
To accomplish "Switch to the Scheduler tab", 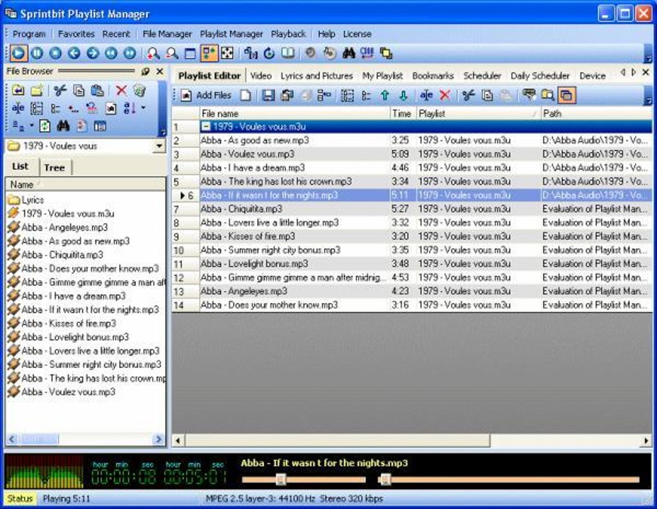I will [x=482, y=75].
